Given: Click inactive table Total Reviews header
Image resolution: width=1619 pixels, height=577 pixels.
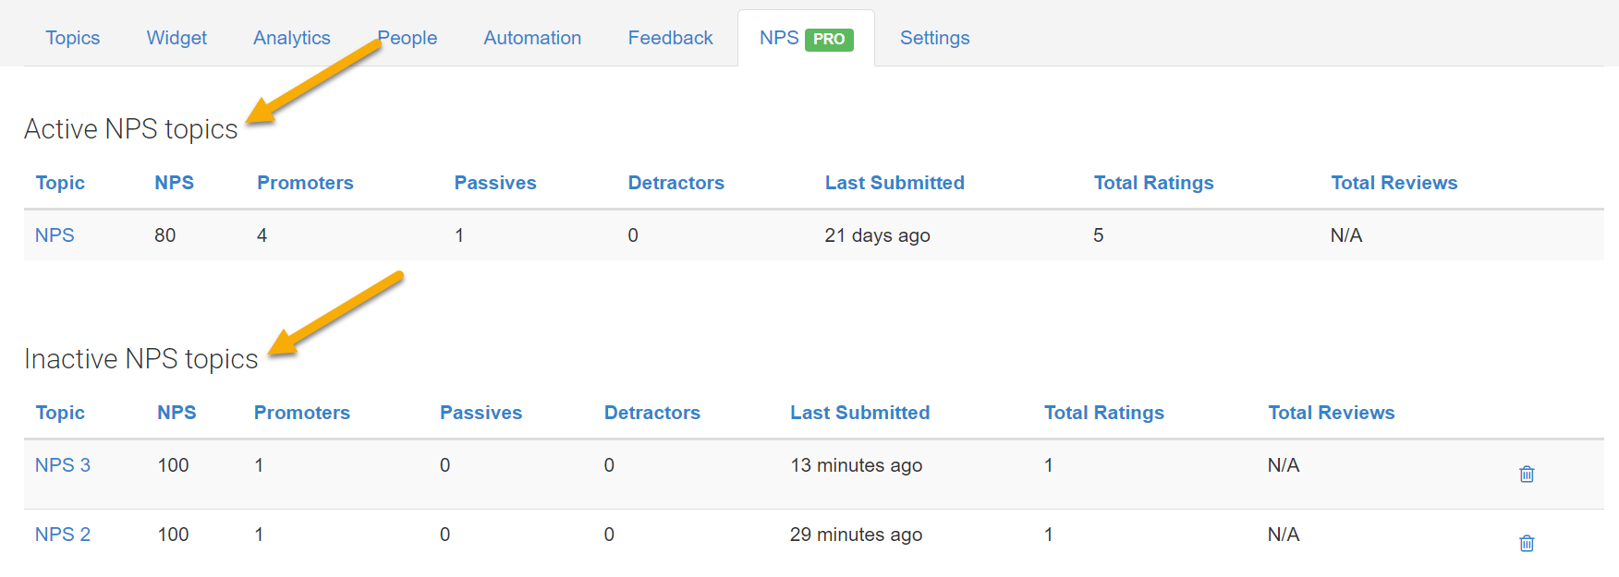Looking at the screenshot, I should click(x=1331, y=413).
